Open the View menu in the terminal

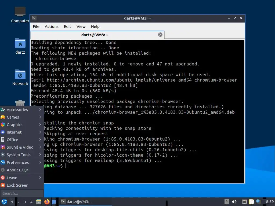click(x=81, y=27)
